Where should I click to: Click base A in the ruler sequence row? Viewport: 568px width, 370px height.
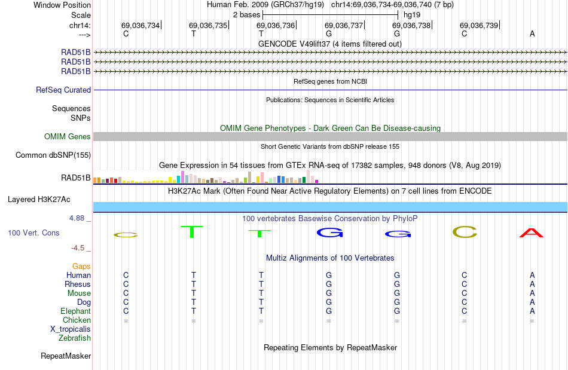pyautogui.click(x=532, y=33)
